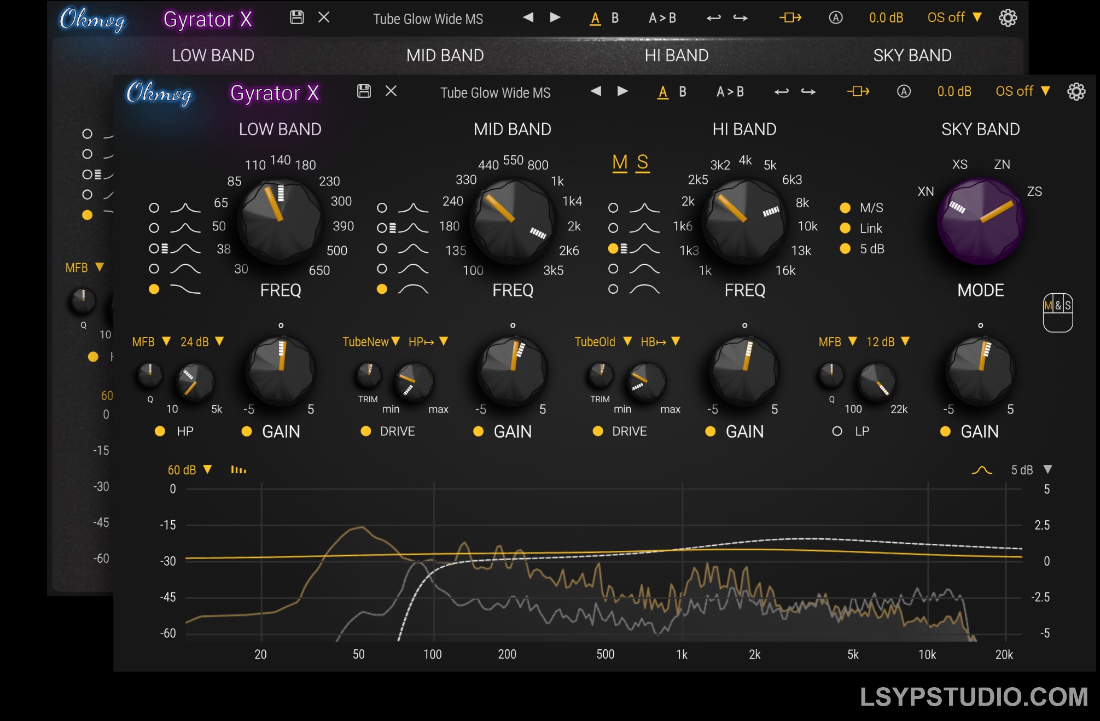The image size is (1100, 721).
Task: Click the analyzer bars icon beside 60 dB
Action: (x=237, y=469)
